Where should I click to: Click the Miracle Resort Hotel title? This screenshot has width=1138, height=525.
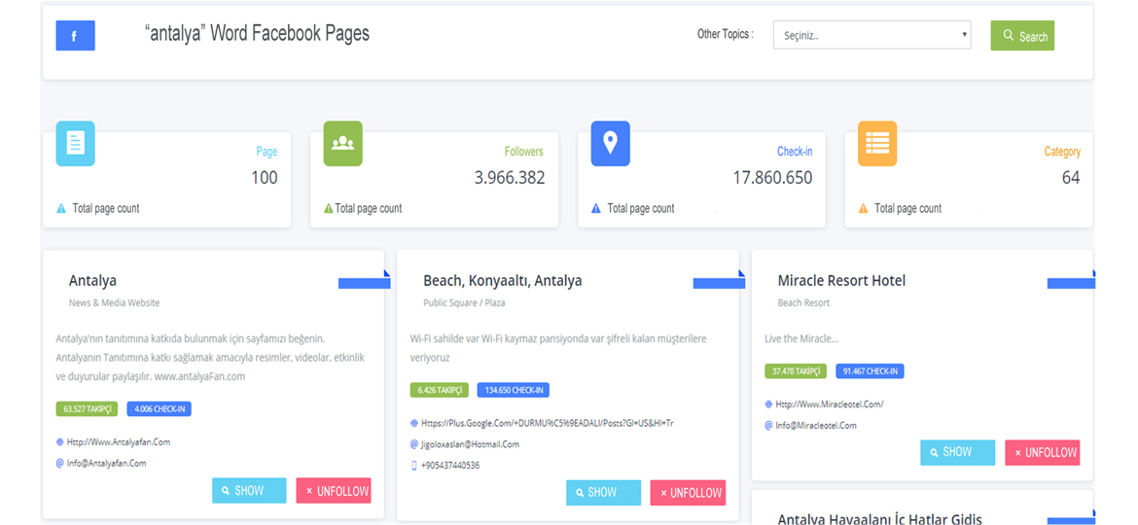(841, 280)
